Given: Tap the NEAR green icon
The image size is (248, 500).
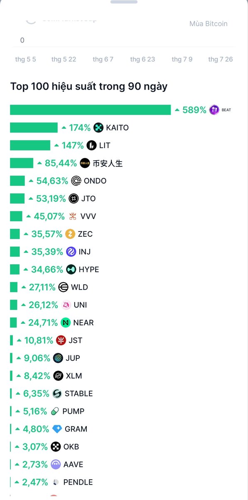Looking at the screenshot, I should click(x=66, y=322).
